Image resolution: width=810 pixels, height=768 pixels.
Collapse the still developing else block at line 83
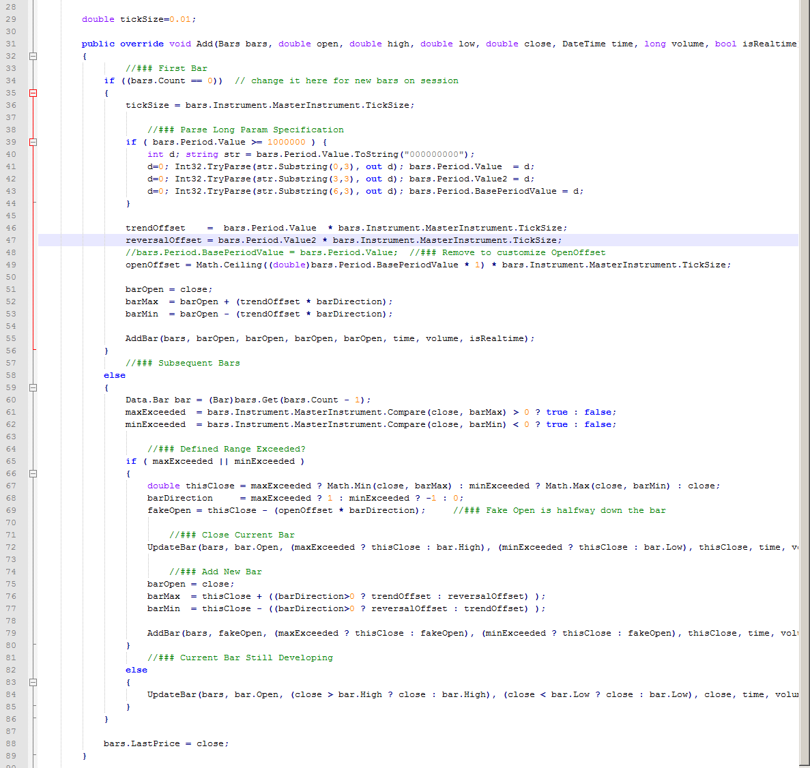(33, 682)
